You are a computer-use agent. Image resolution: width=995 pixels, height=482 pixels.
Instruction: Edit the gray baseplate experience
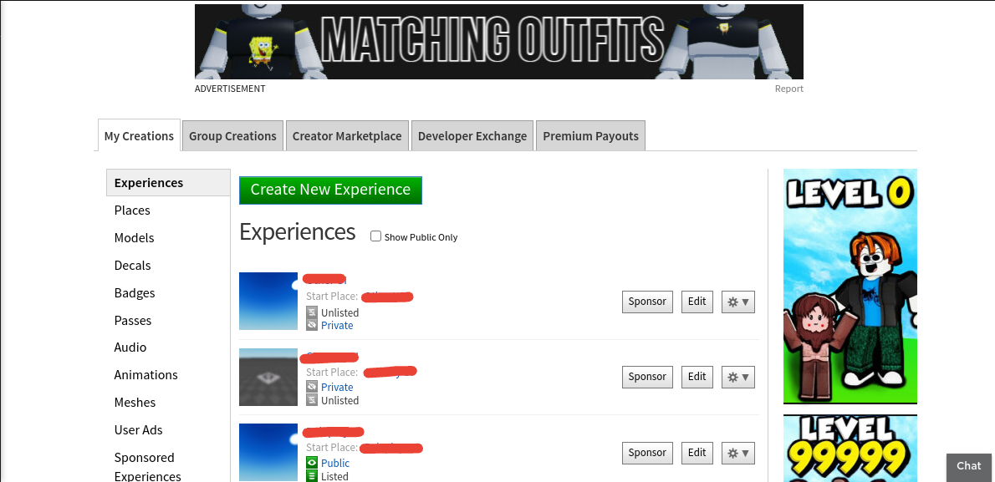(696, 377)
